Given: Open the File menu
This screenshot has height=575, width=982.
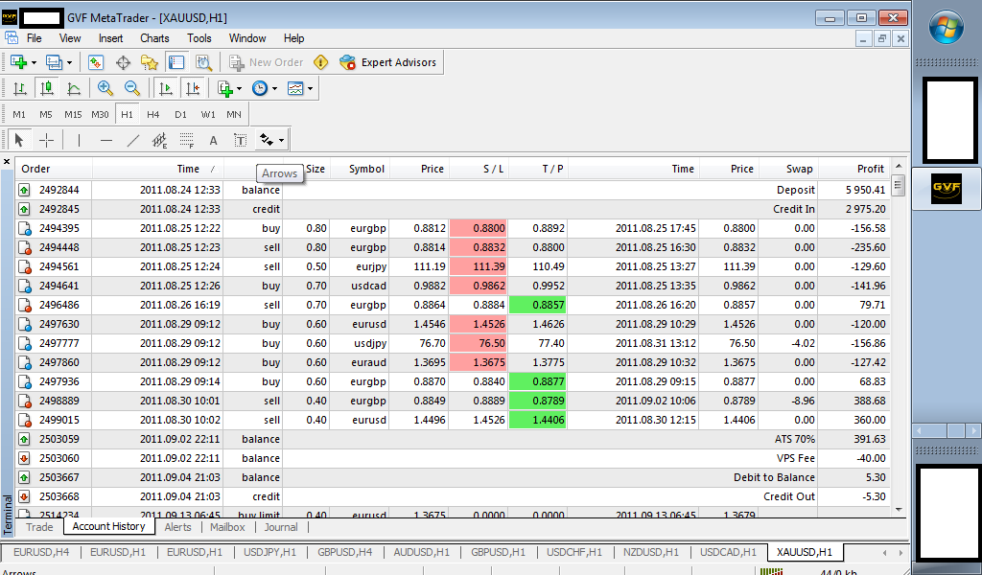Looking at the screenshot, I should click(x=34, y=38).
